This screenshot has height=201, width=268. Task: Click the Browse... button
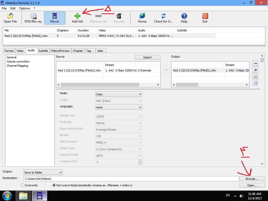[252, 179]
